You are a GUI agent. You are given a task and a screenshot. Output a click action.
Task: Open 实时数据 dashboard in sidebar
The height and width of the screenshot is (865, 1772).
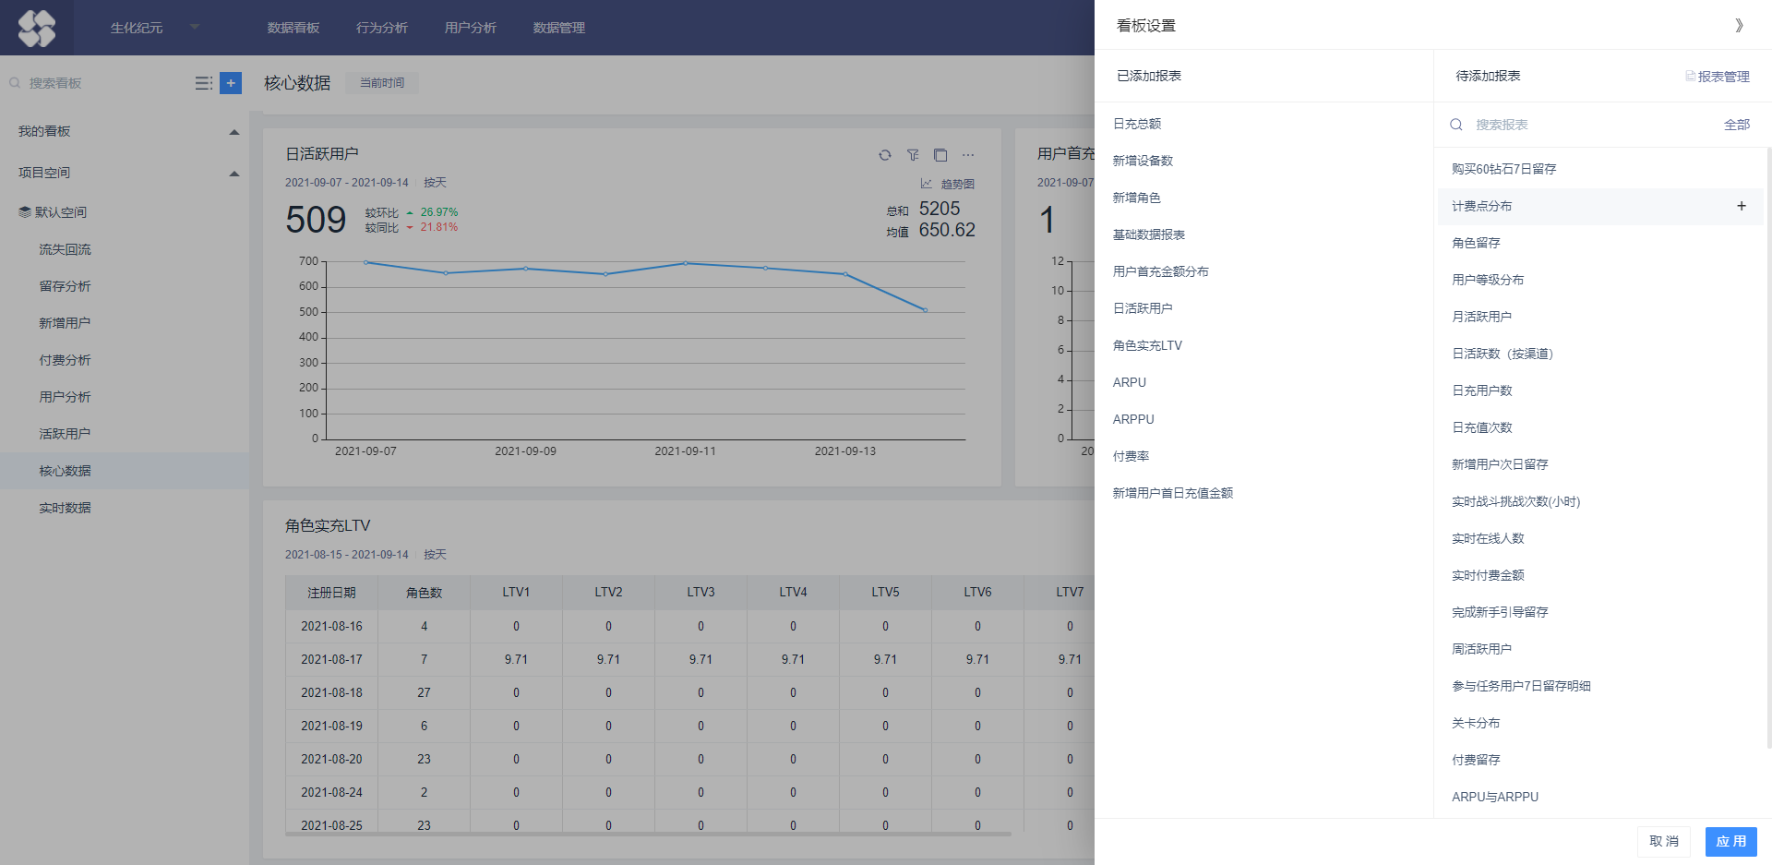(65, 508)
